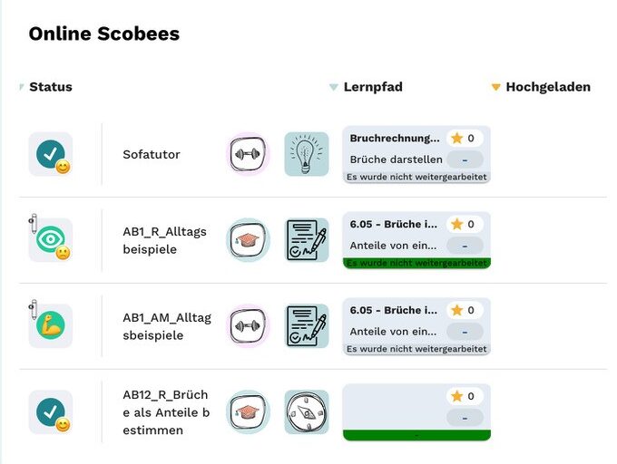Expand the Lernpfad sort arrow
This screenshot has height=464, width=617.
pyautogui.click(x=334, y=88)
